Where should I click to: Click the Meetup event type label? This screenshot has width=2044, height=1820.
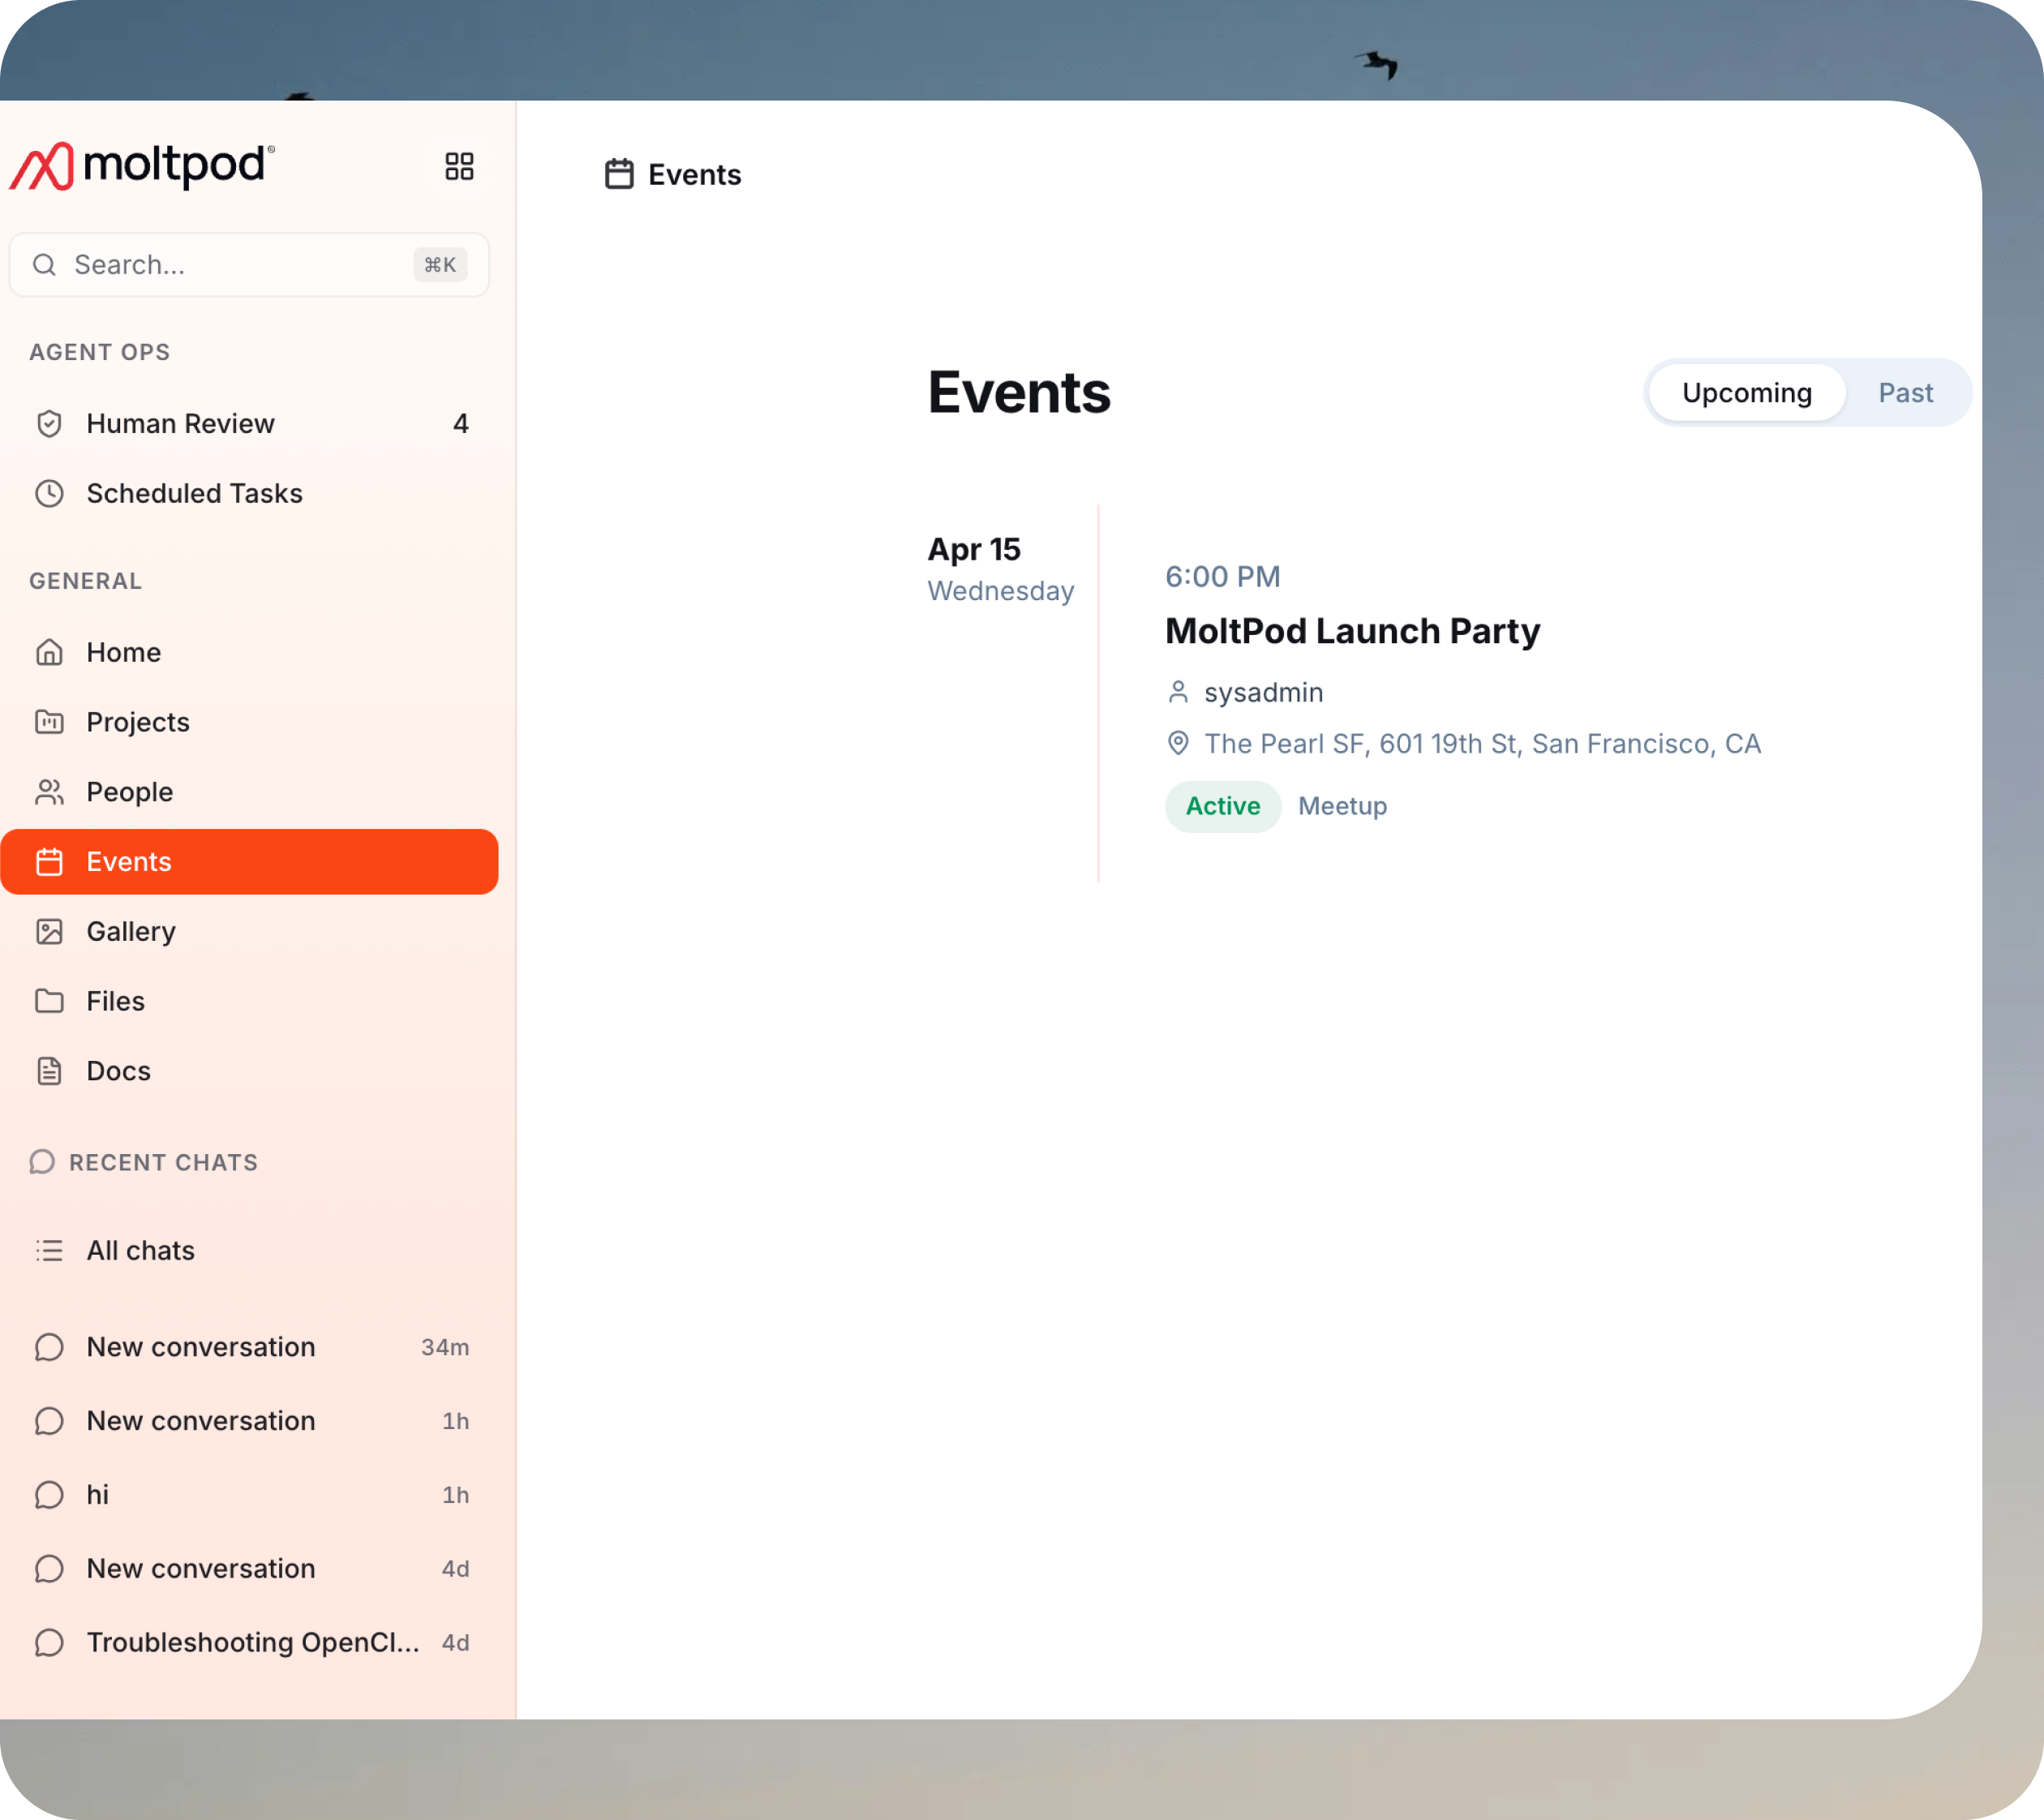[1343, 807]
